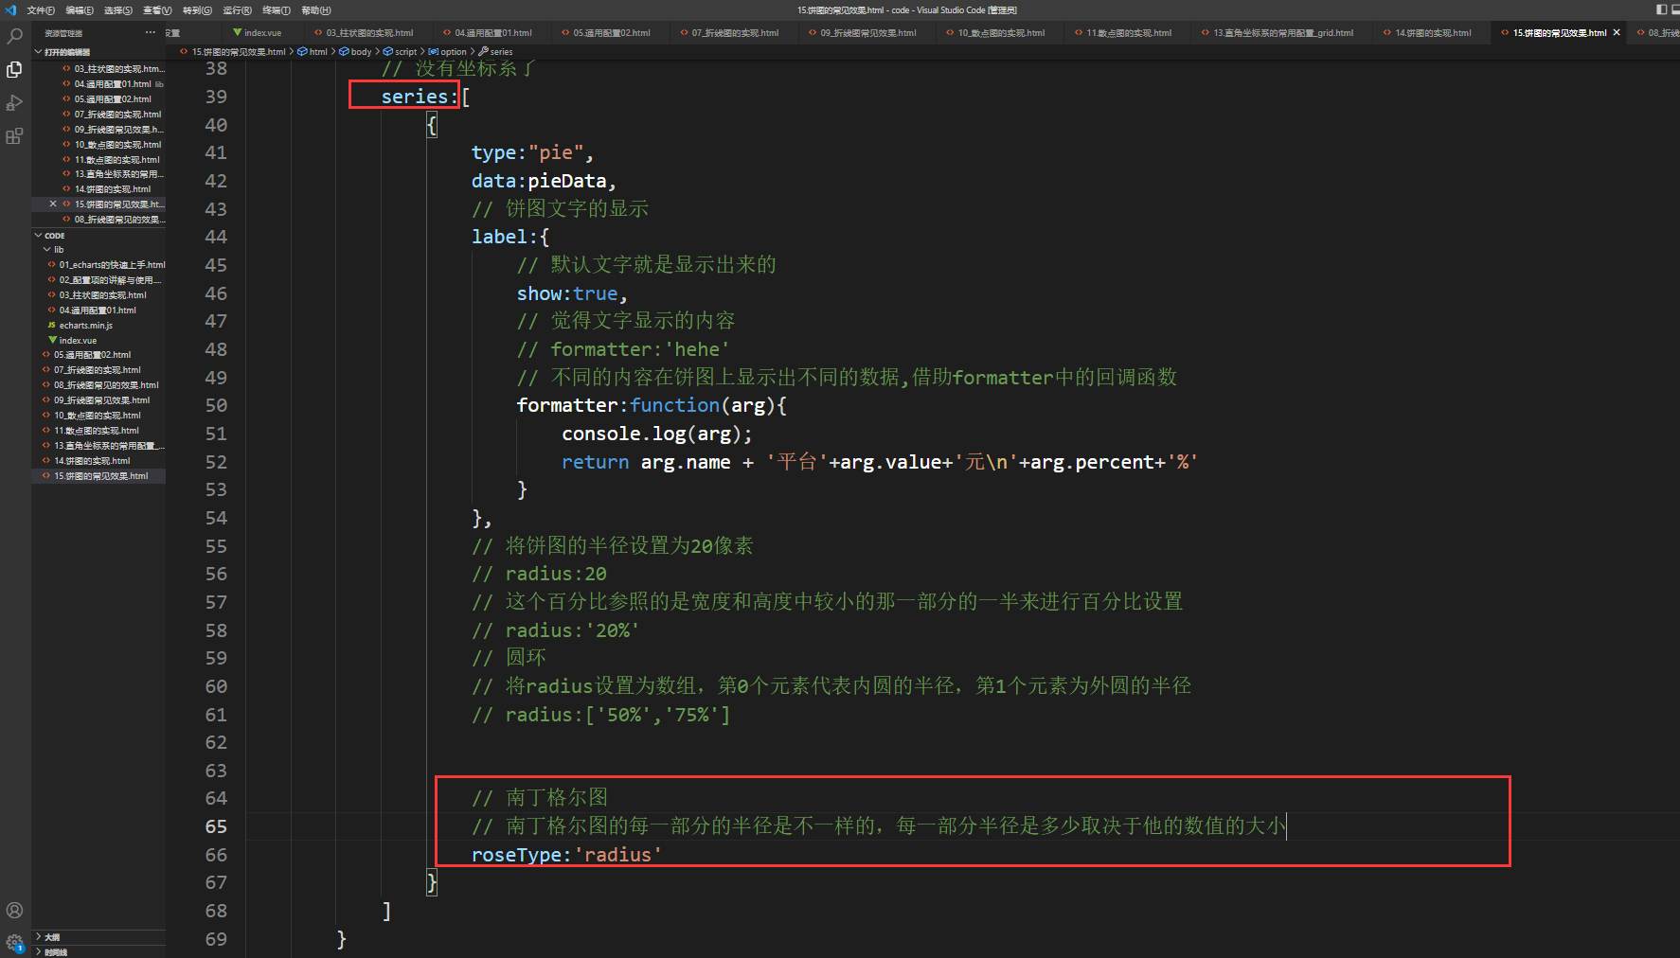This screenshot has height=958, width=1680.
Task: Open the 编辑(E) menu
Action: tap(80, 10)
